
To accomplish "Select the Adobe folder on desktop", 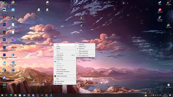I will click(x=48, y=3).
